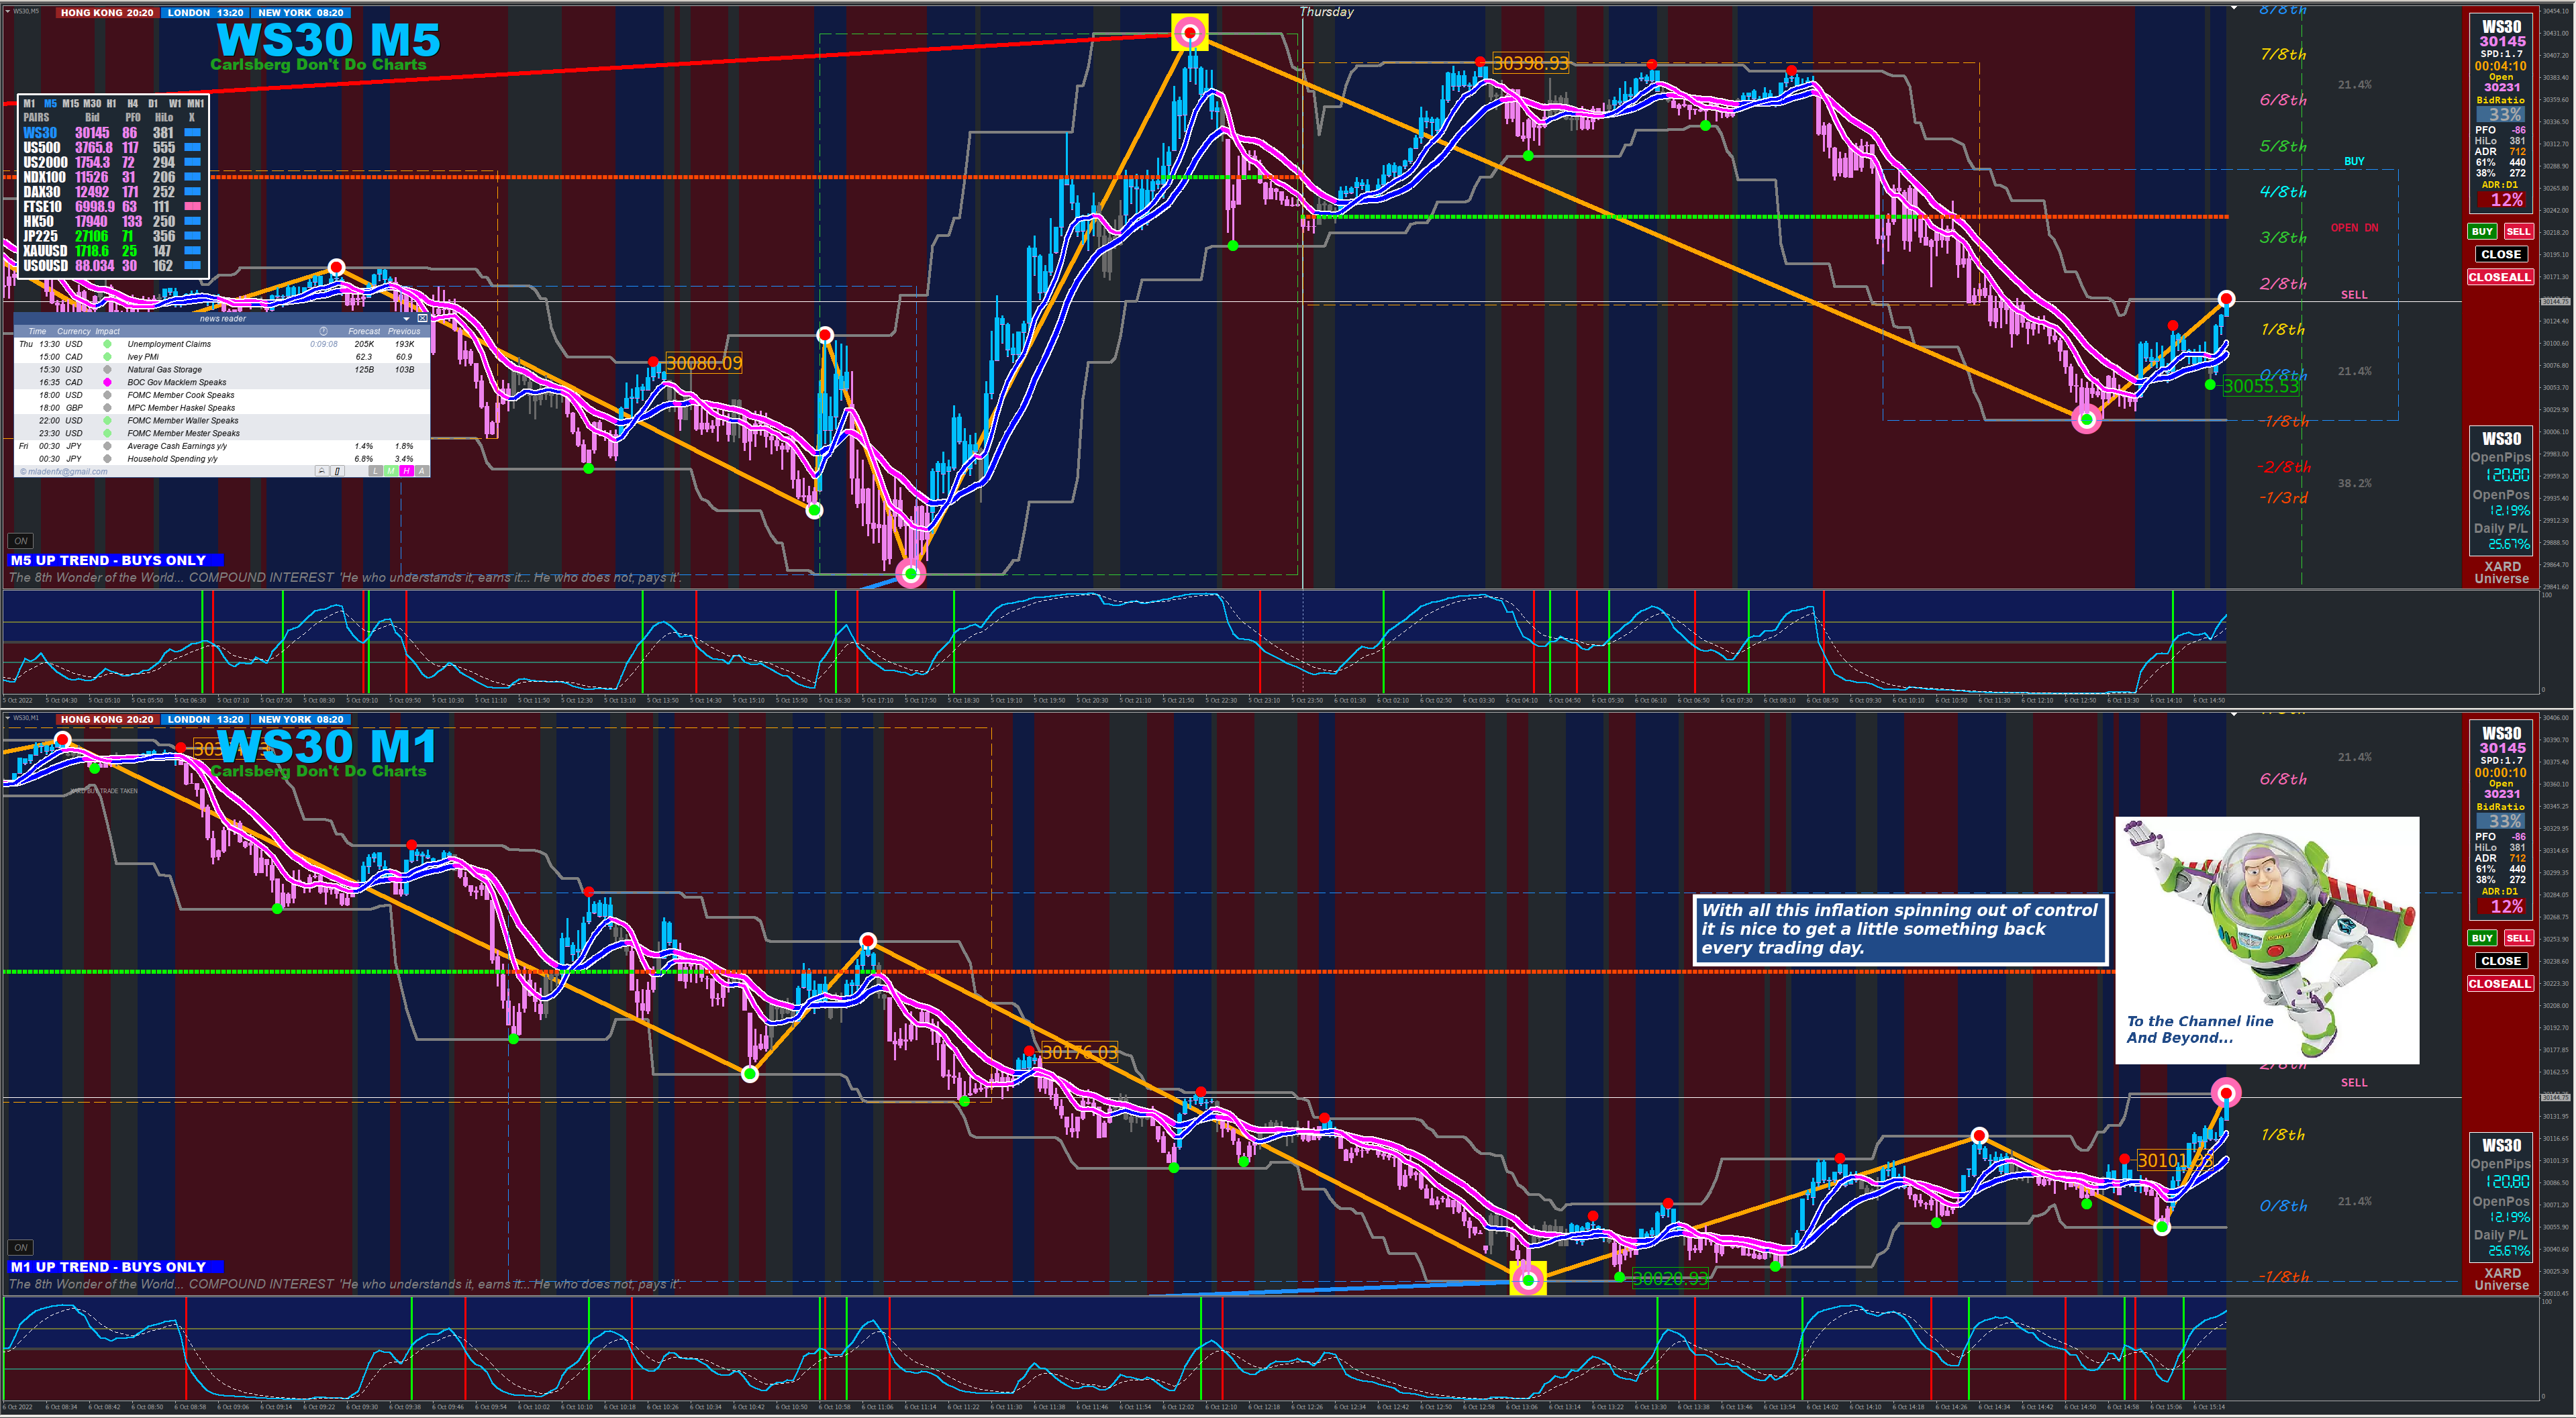This screenshot has width=2576, height=1418.
Task: Select XAUUSD pair in dashboard list
Action: coord(45,251)
